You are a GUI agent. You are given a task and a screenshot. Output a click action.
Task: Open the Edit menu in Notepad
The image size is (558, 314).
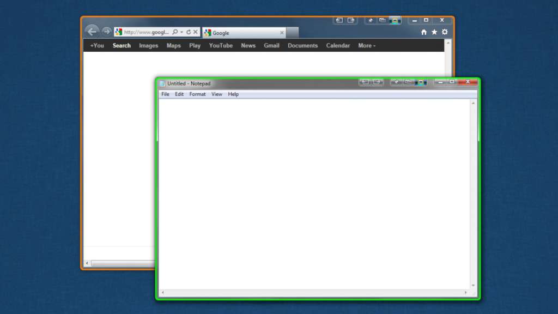pos(179,94)
